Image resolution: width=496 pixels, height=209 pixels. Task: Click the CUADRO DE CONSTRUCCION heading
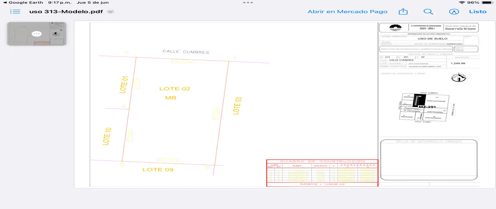(322, 162)
